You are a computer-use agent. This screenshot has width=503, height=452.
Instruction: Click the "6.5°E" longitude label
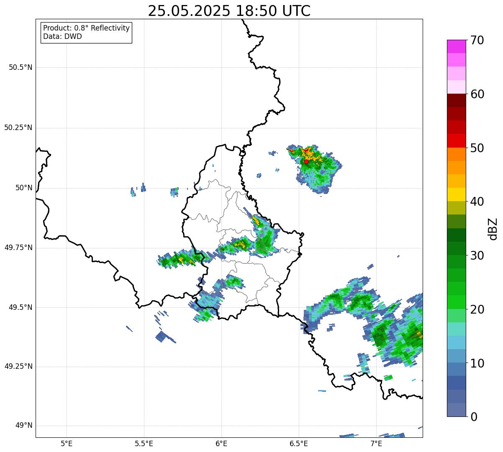[x=299, y=444]
